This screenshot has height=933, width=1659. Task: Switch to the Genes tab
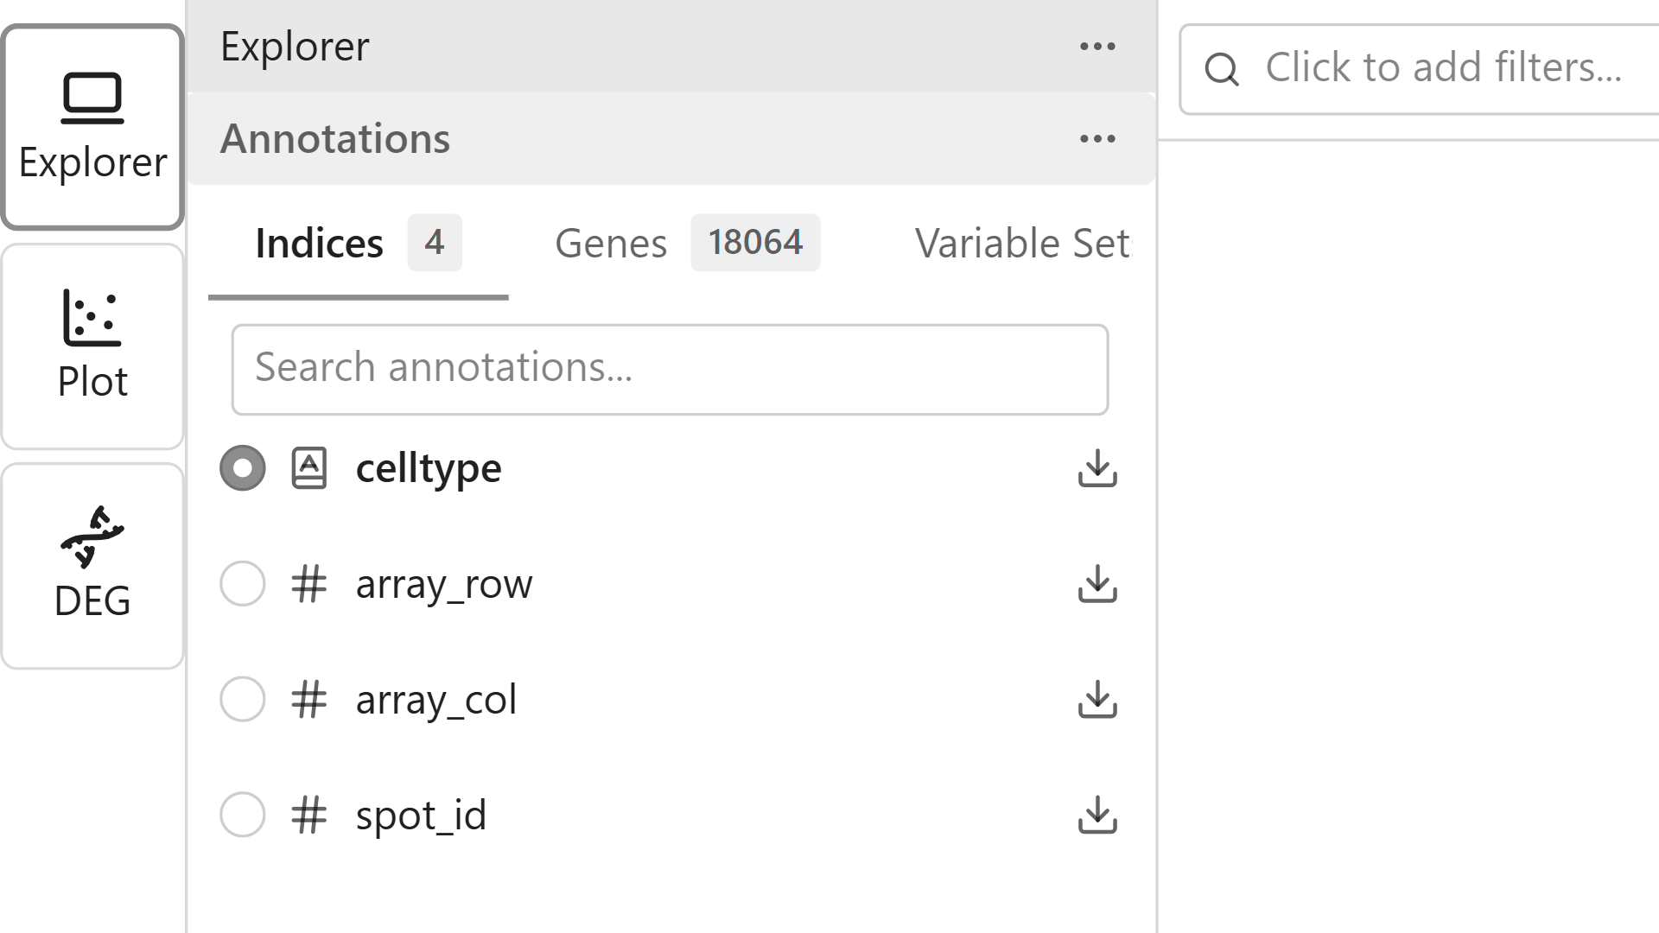pos(611,243)
